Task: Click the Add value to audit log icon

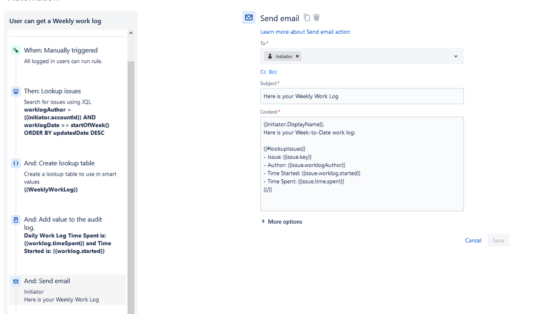Action: pos(16,219)
